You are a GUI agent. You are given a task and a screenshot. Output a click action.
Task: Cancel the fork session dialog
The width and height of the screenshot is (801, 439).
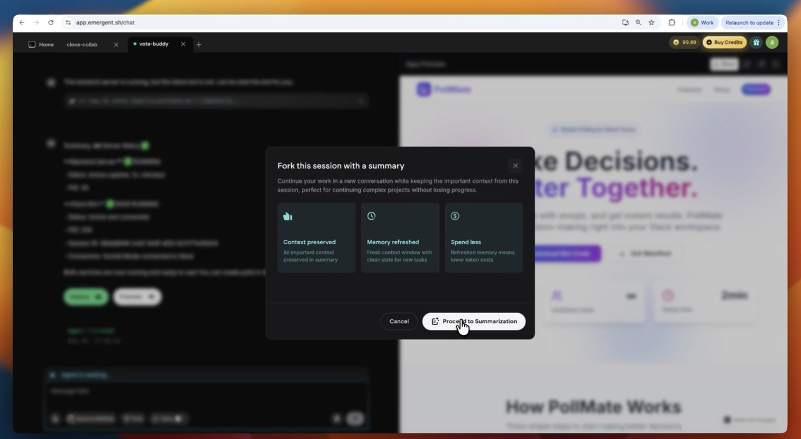click(x=399, y=321)
